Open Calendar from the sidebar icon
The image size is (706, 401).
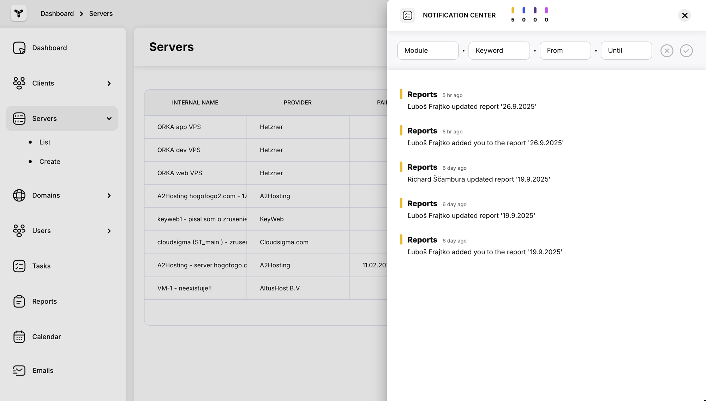19,337
